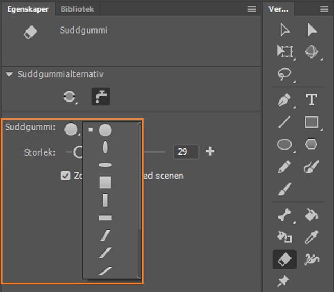The width and height of the screenshot is (334, 292).
Task: Click the eraser shape list scrollbar
Action: click(x=139, y=177)
